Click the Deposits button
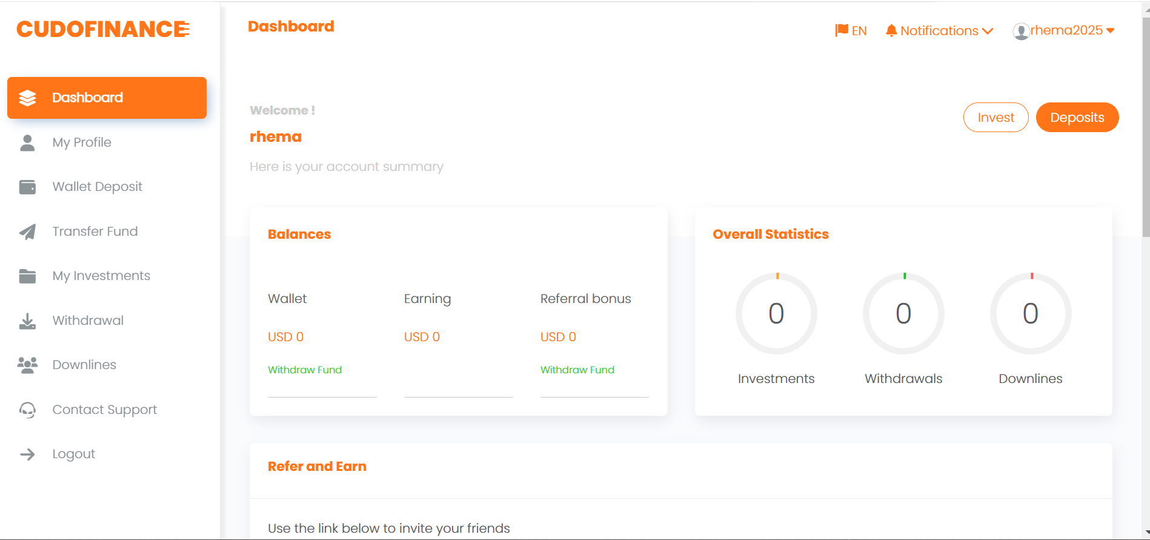Viewport: 1150px width, 540px height. point(1077,117)
